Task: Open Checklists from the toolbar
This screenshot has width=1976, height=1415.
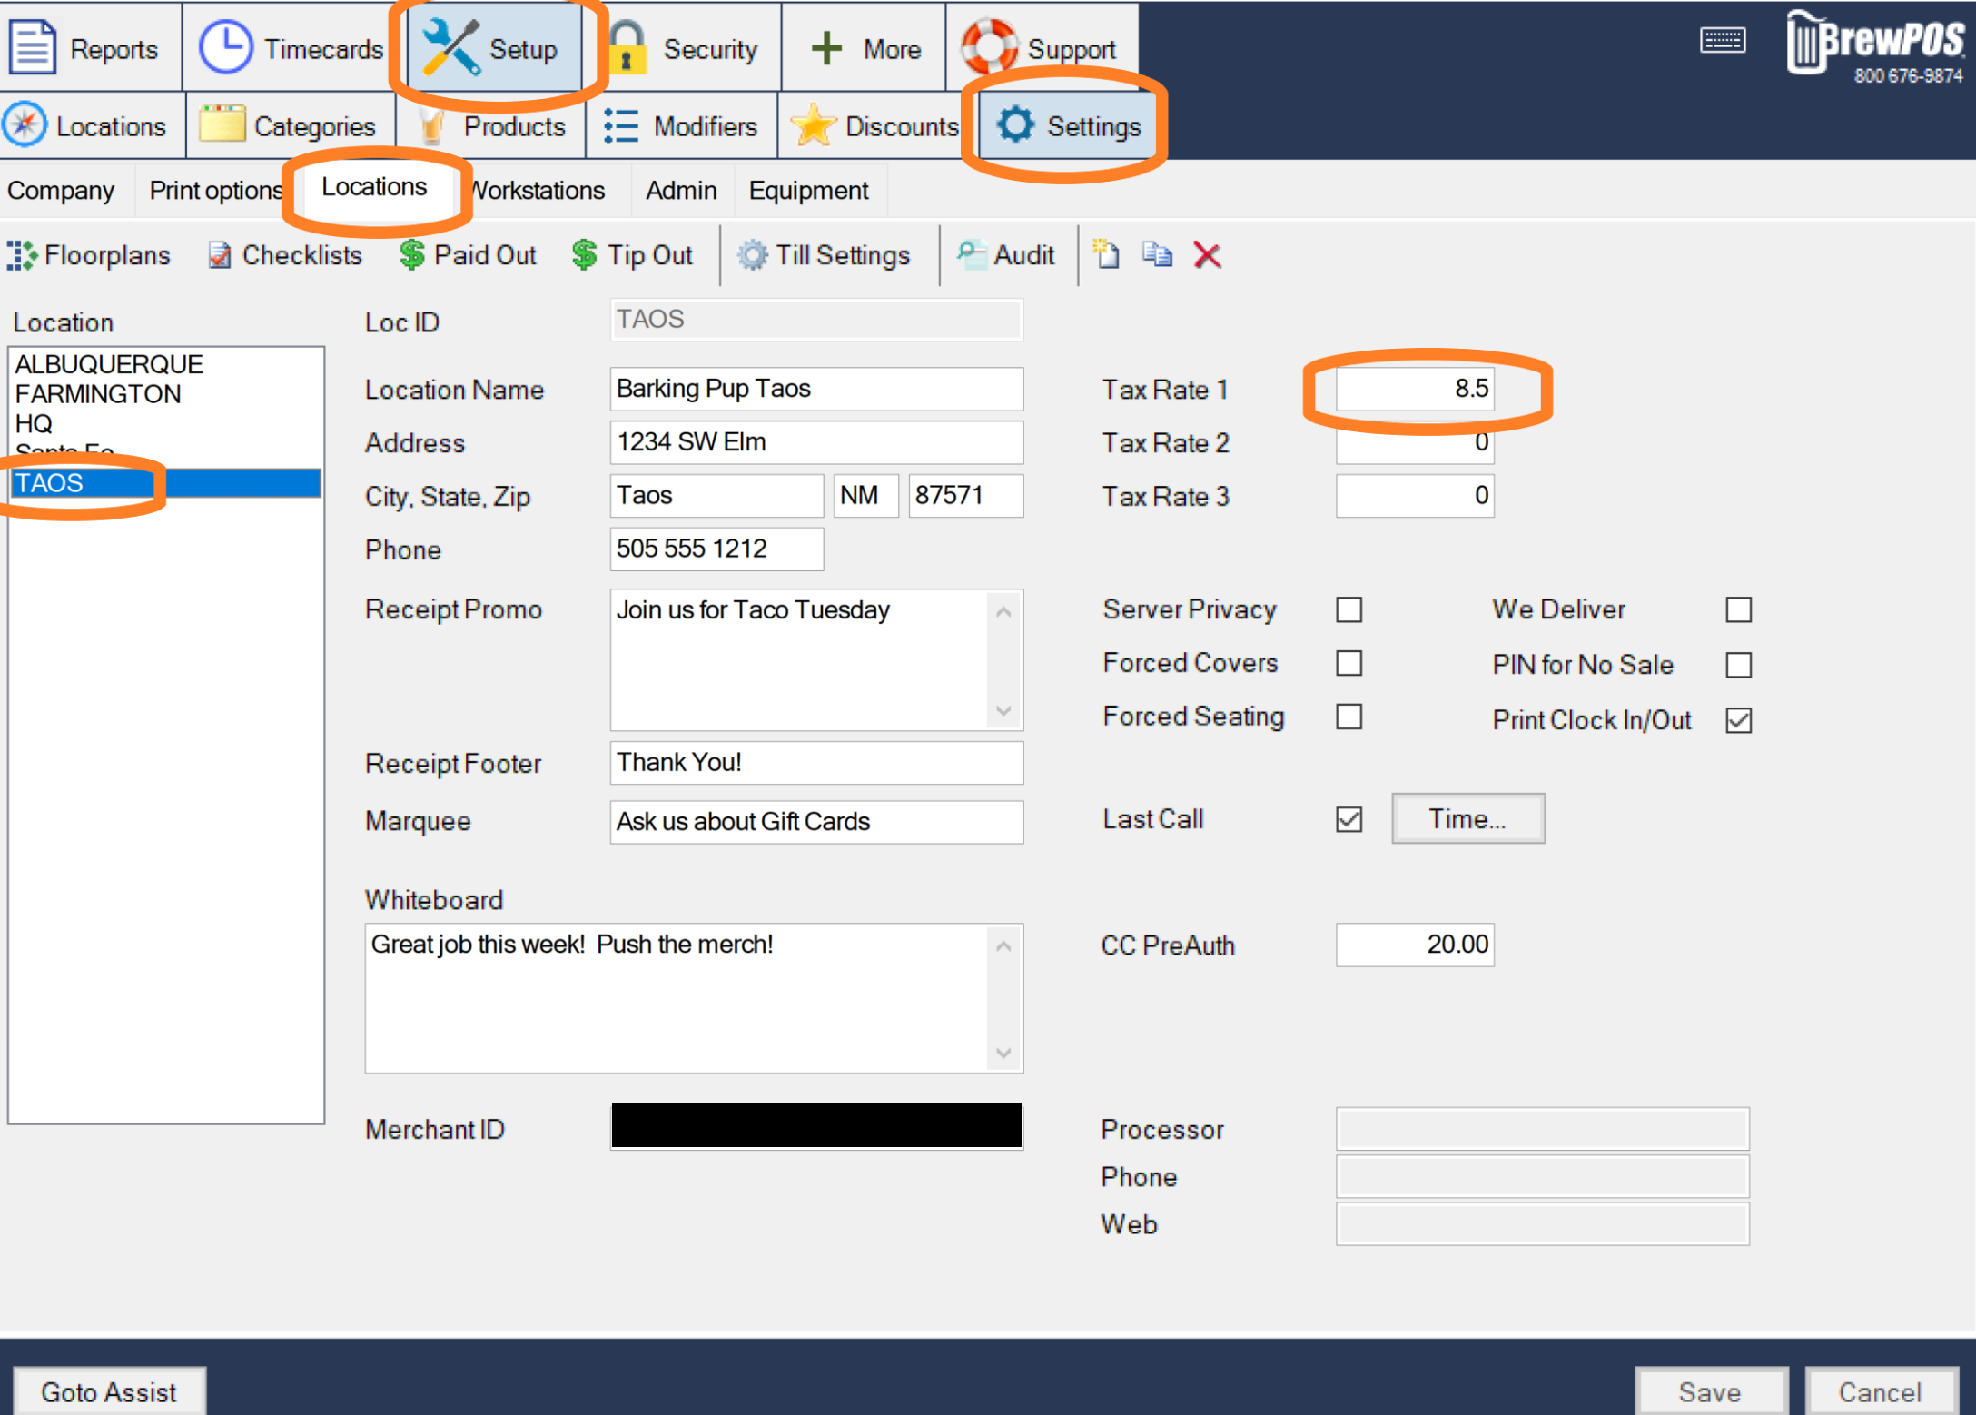Action: (x=285, y=255)
